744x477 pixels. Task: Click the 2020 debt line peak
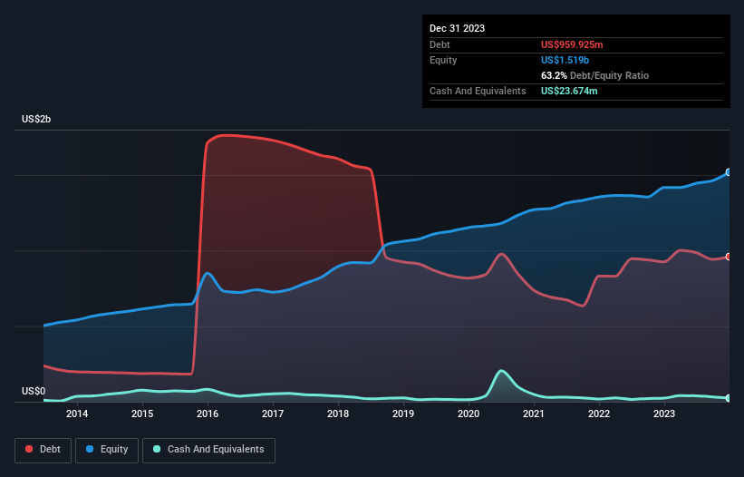click(501, 255)
